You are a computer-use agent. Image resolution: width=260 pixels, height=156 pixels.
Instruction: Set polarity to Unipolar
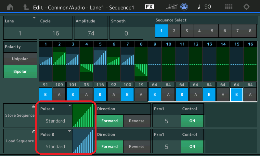pyautogui.click(x=20, y=59)
